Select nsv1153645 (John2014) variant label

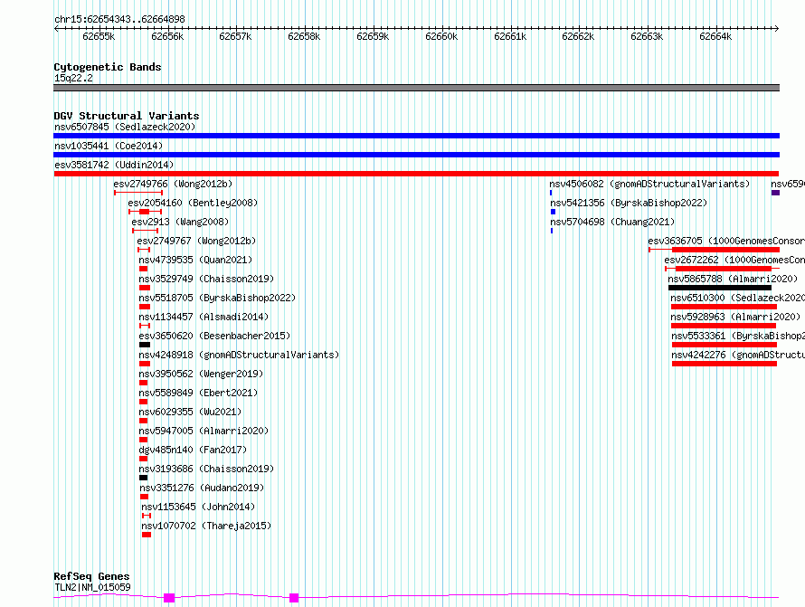pos(198,507)
